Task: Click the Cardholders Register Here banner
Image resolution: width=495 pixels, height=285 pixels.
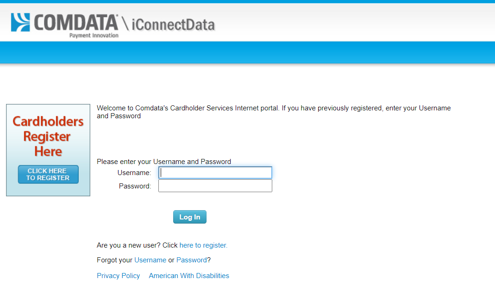Action: click(48, 150)
